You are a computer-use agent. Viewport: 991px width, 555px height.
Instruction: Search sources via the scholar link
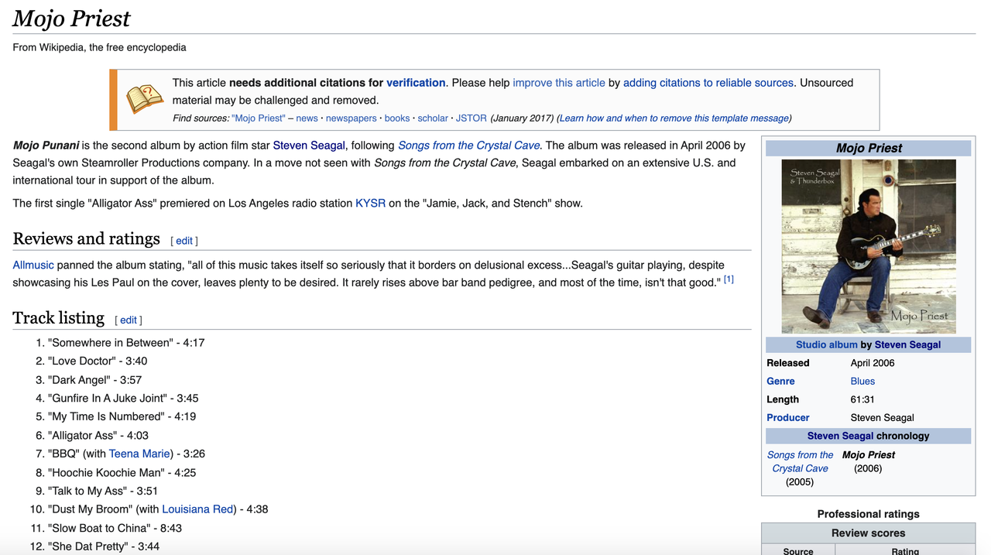pyautogui.click(x=433, y=118)
